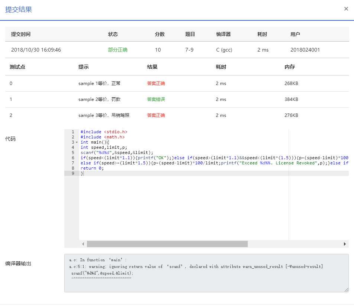Screen dimensions: 354x308
Task: Click hint 'sample 1等价, 正常'
Action: [99, 83]
